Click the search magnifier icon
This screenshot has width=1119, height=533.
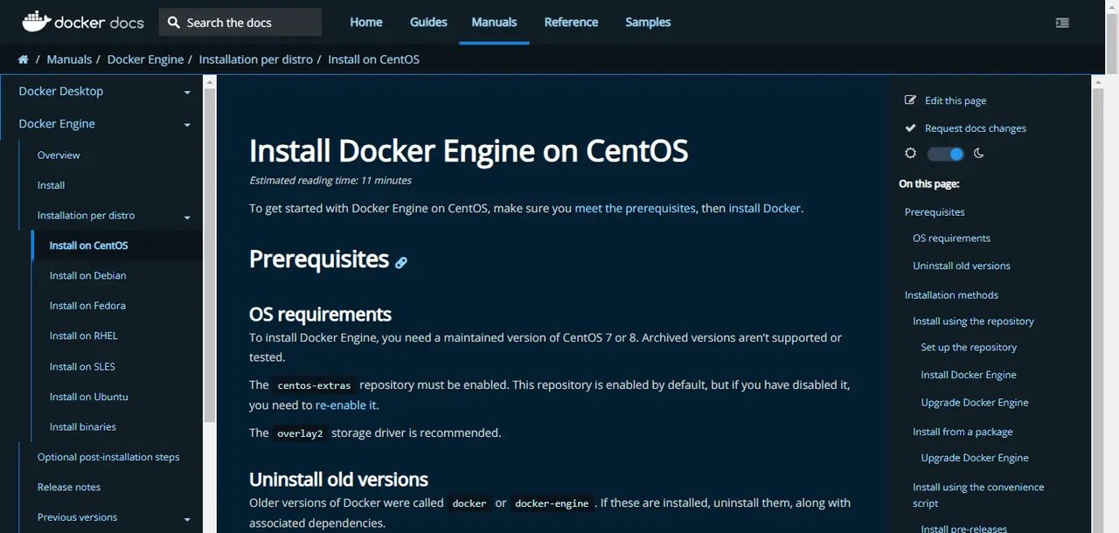(173, 23)
